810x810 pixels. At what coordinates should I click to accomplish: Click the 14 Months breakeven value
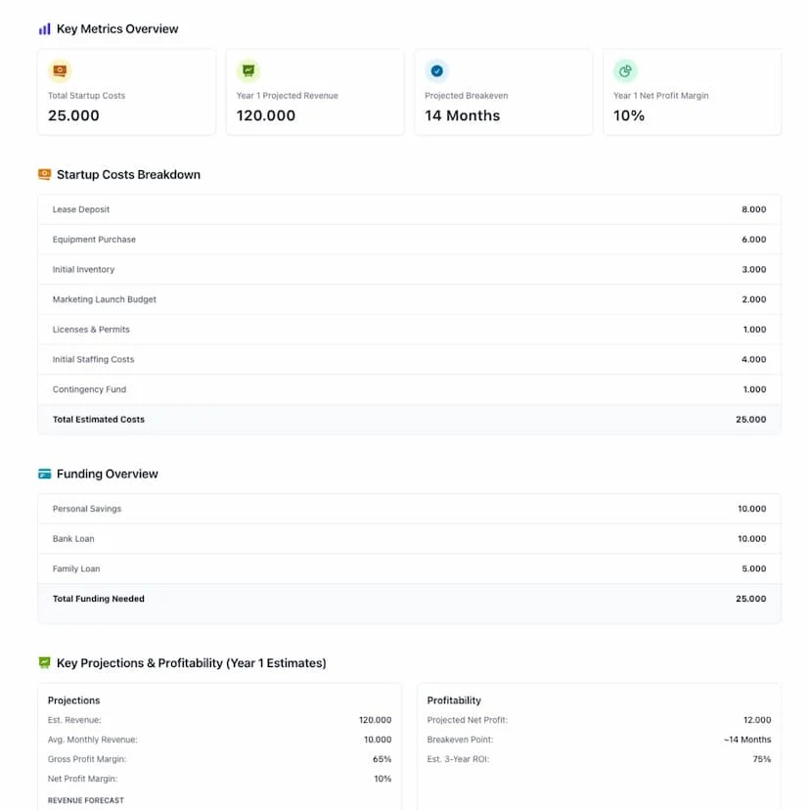pos(460,114)
